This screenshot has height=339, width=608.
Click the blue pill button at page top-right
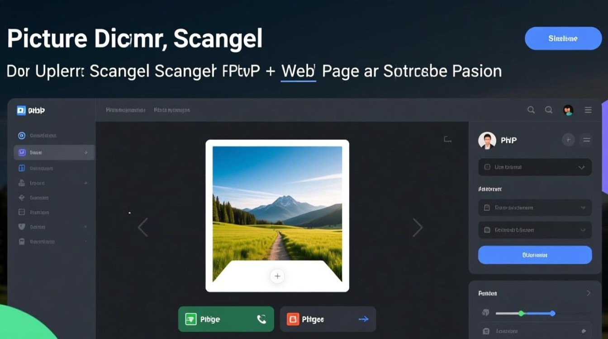[x=563, y=38]
